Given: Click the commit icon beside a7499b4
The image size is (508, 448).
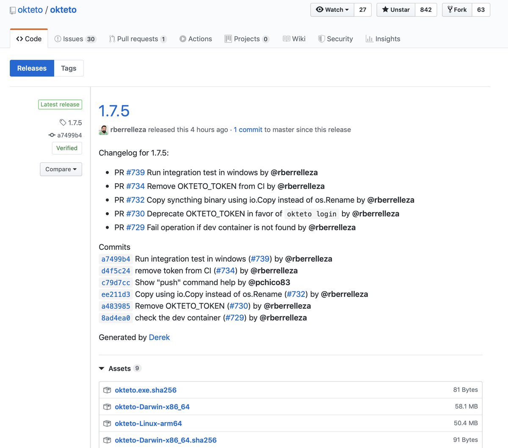Looking at the screenshot, I should point(52,135).
